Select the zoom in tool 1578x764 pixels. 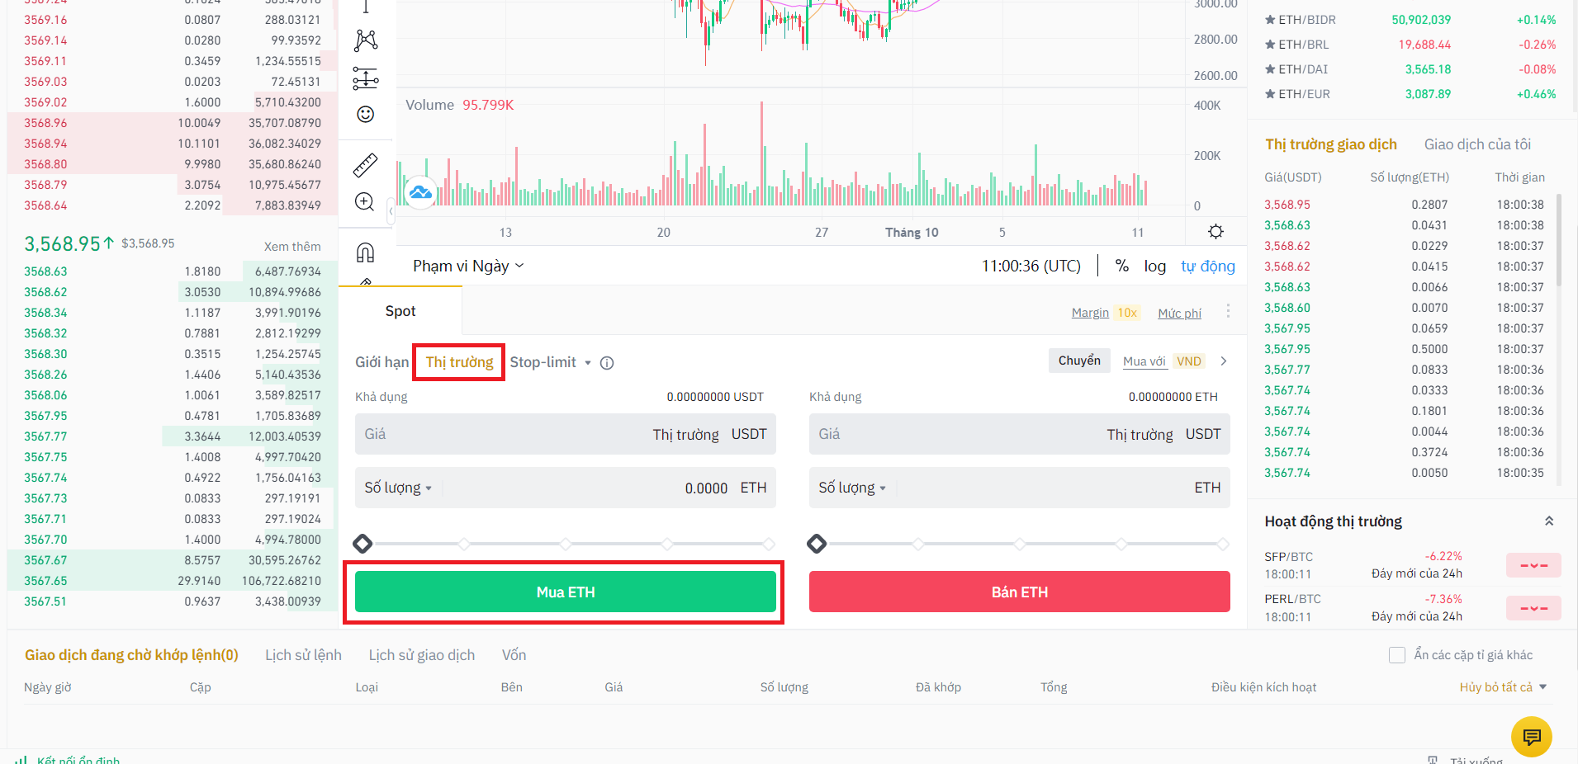click(365, 201)
